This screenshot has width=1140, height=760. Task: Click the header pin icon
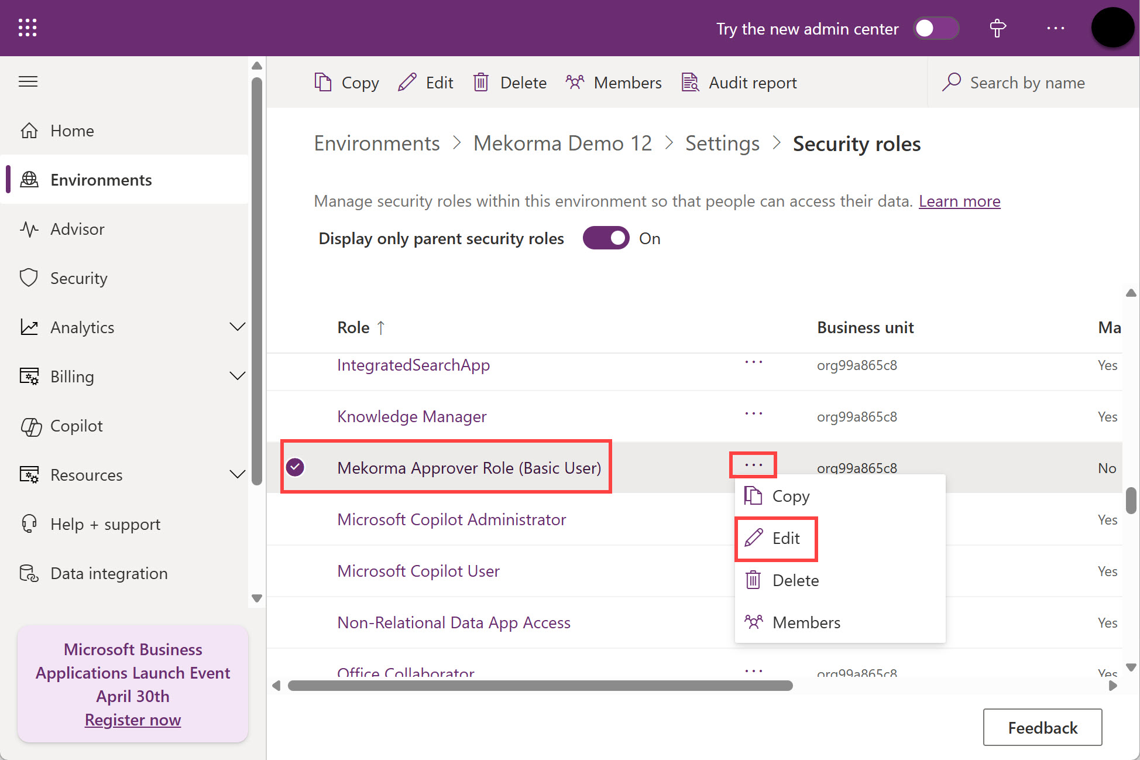point(998,28)
